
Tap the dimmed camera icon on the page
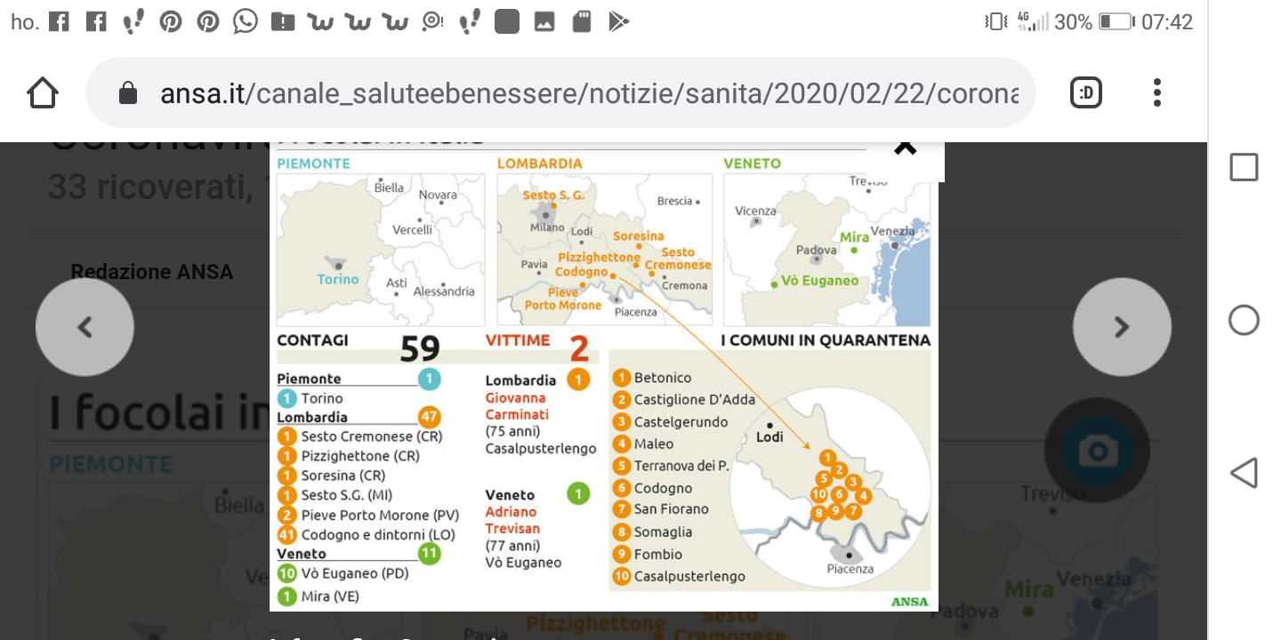(x=1097, y=452)
